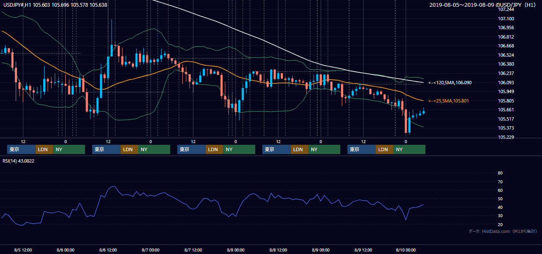
Task: Click the 106.812 price axis label
Action: 506,37
